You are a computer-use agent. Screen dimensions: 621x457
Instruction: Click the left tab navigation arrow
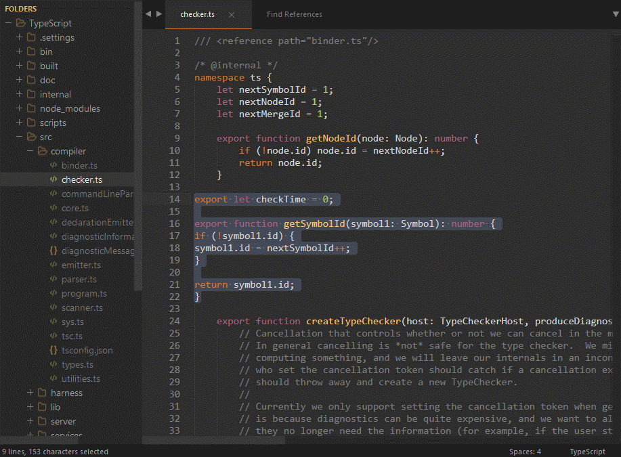149,14
